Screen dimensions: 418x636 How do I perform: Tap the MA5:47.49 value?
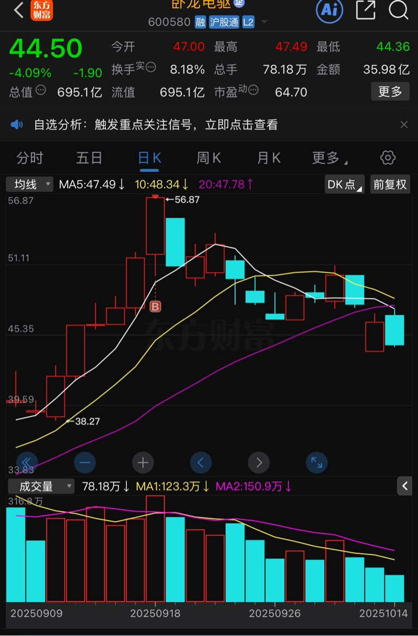[x=91, y=185]
